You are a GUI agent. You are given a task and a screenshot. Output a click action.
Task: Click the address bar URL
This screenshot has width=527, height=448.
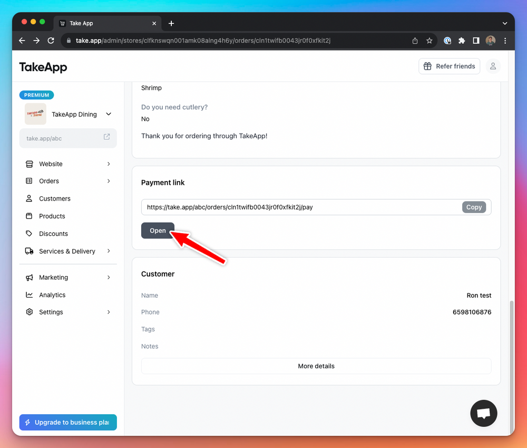click(203, 41)
